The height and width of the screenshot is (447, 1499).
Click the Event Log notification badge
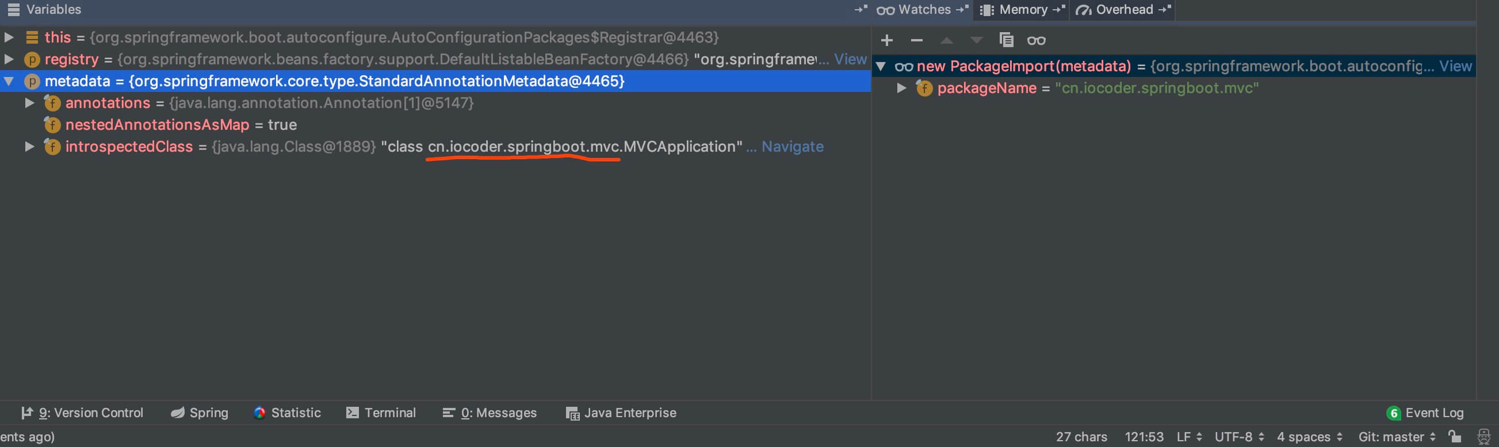click(x=1394, y=413)
